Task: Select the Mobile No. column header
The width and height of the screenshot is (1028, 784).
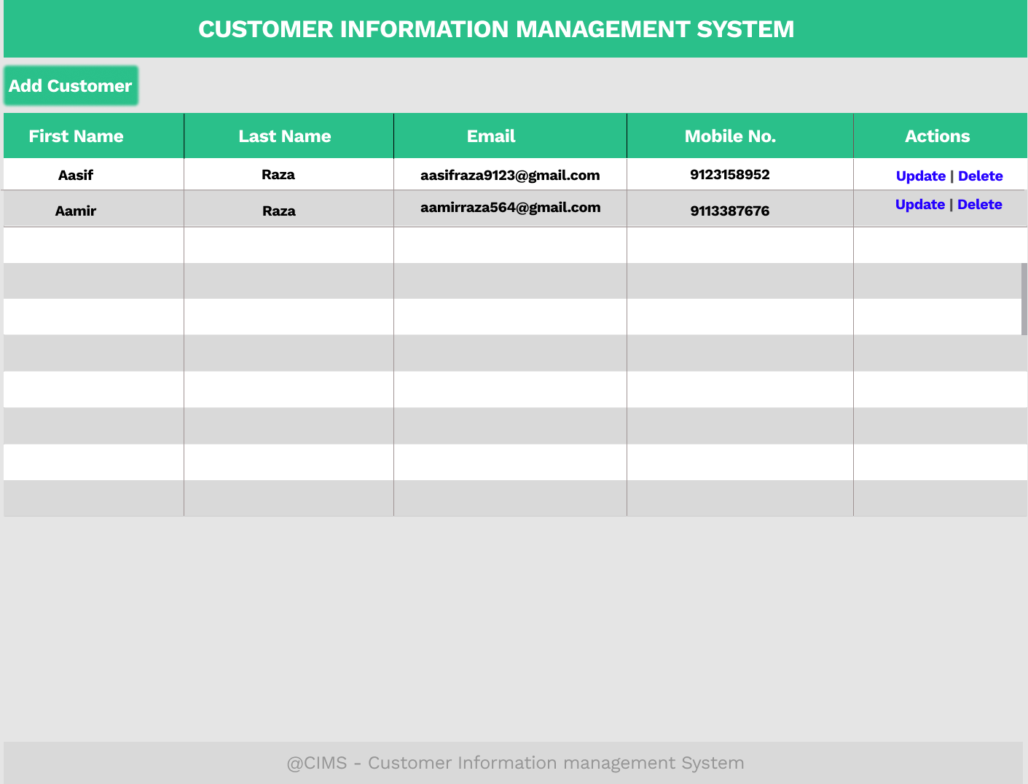Action: [730, 136]
